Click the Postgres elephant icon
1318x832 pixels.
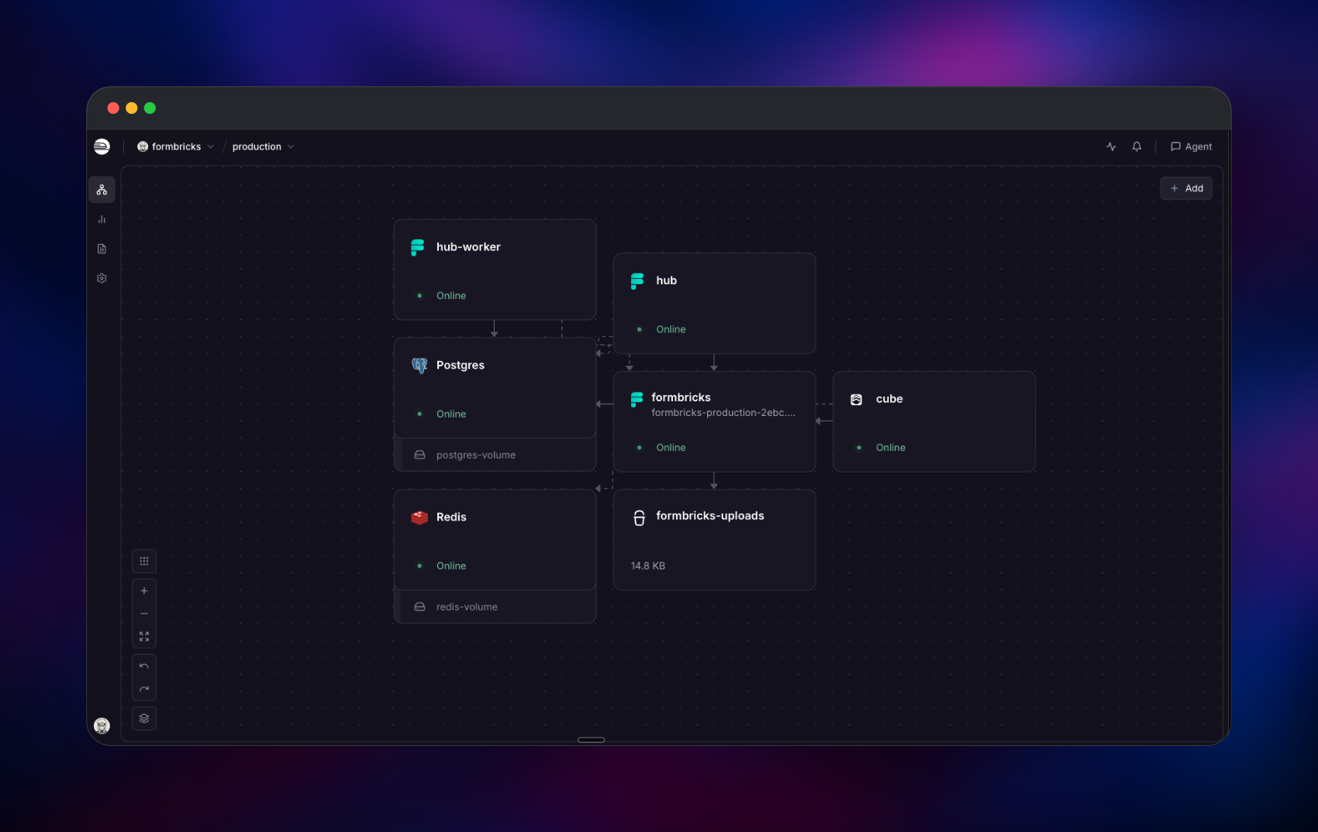pos(419,366)
